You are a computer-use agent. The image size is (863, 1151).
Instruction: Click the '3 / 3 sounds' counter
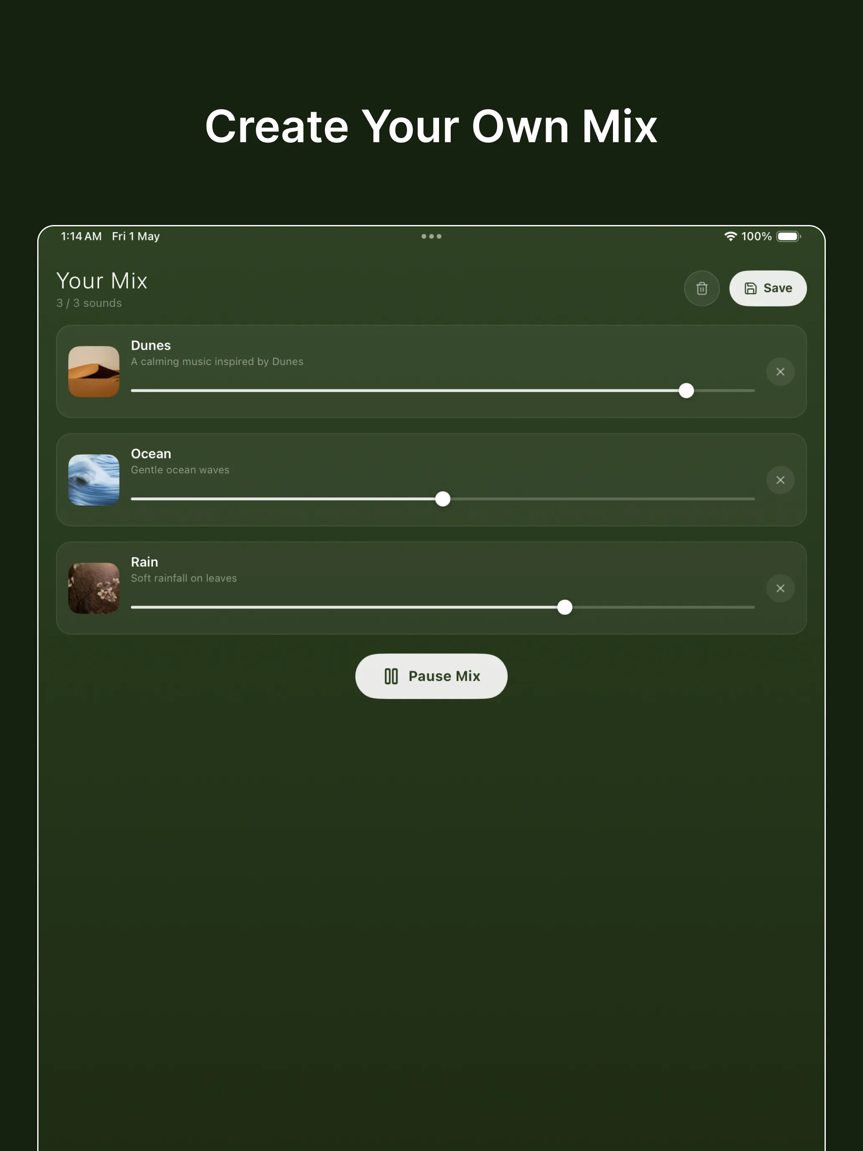pos(89,303)
